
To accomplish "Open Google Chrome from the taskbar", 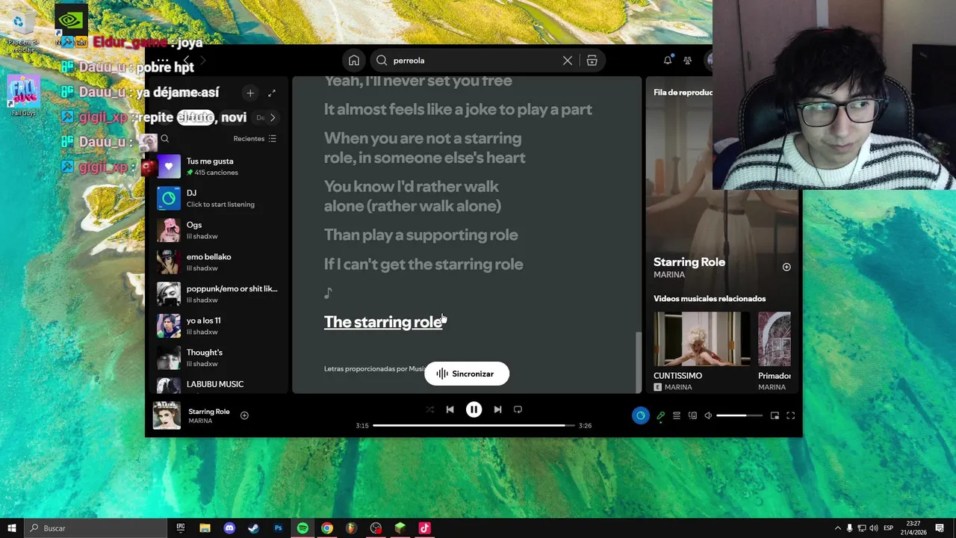I will tap(327, 528).
